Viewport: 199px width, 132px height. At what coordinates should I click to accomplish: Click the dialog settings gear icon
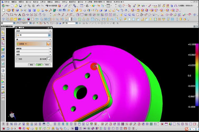pos(16,28)
